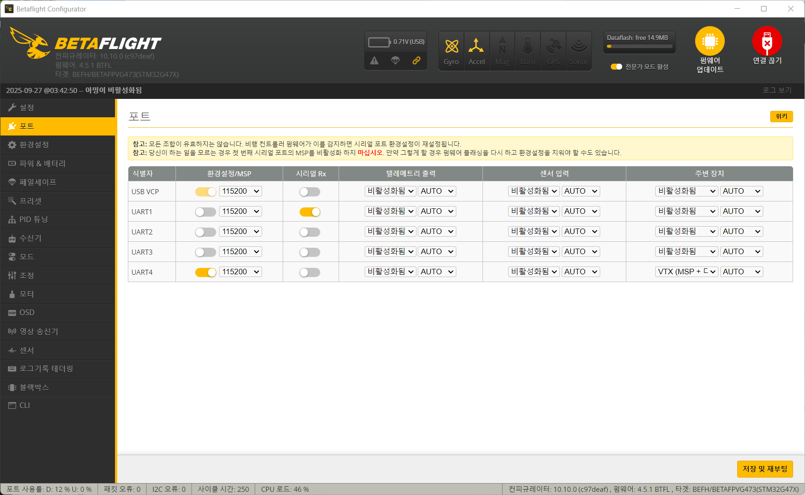
Task: Click the receiver icon beside 수신기
Action: (x=12, y=238)
